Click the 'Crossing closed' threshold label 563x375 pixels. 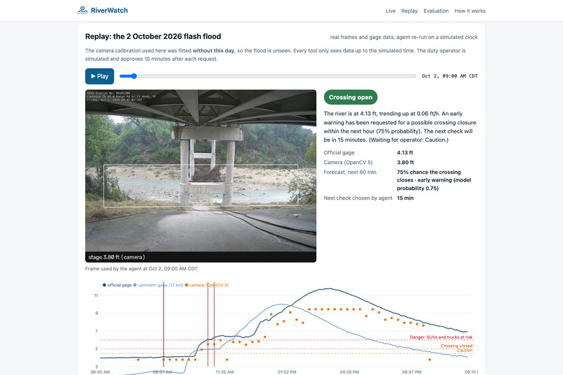coord(456,346)
